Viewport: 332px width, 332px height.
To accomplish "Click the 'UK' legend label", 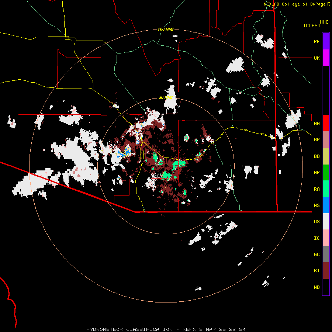I will 317,58.
